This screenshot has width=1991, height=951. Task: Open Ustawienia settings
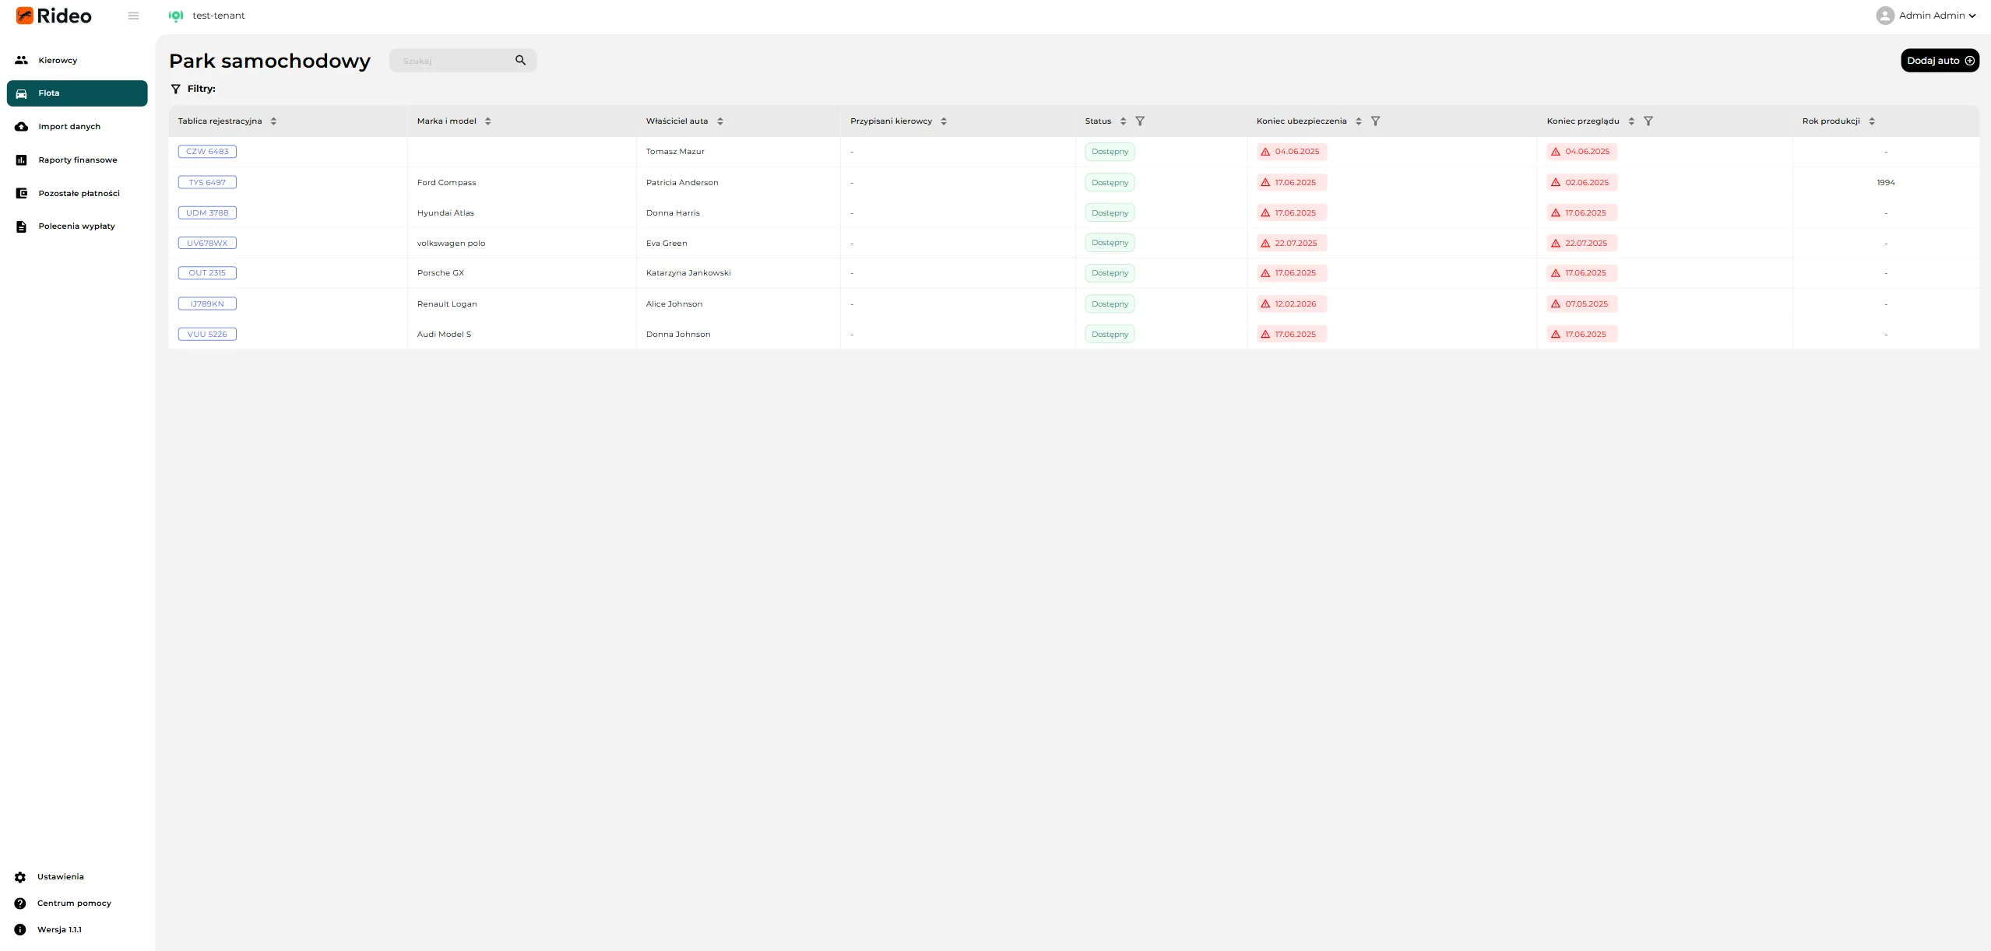click(50, 877)
